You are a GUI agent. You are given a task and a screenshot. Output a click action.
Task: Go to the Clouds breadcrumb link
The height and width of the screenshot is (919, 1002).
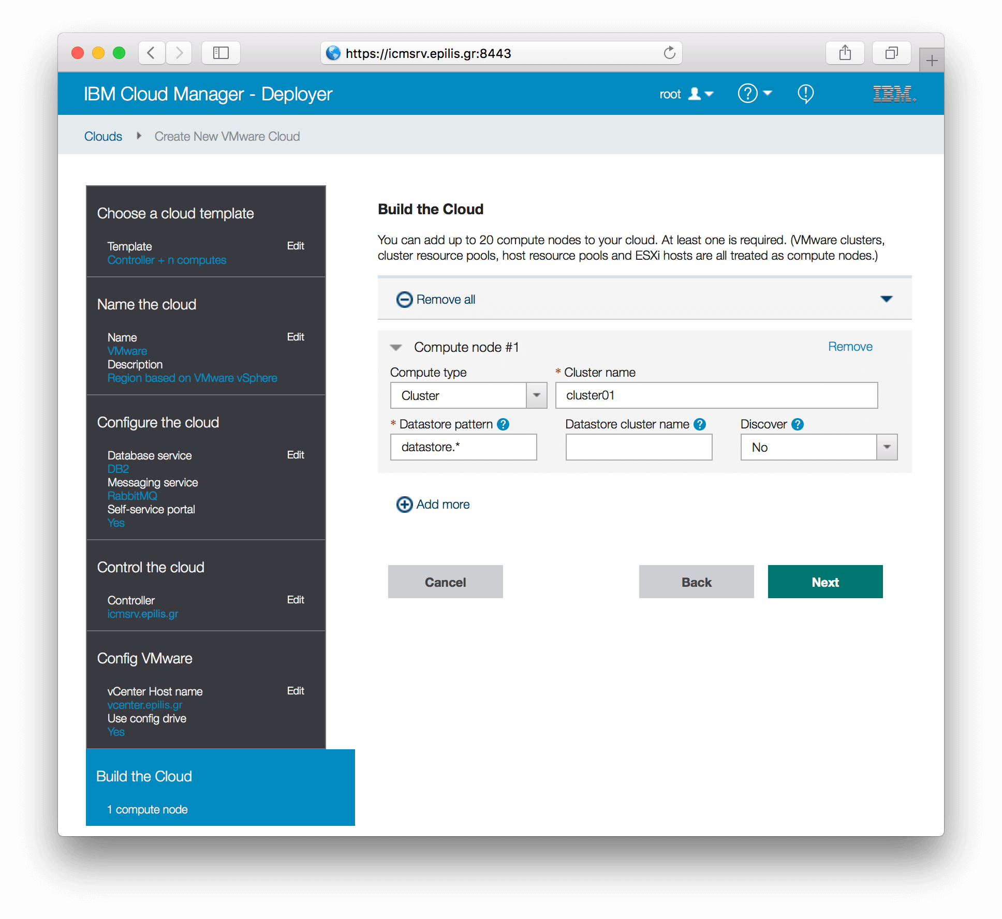coord(103,136)
